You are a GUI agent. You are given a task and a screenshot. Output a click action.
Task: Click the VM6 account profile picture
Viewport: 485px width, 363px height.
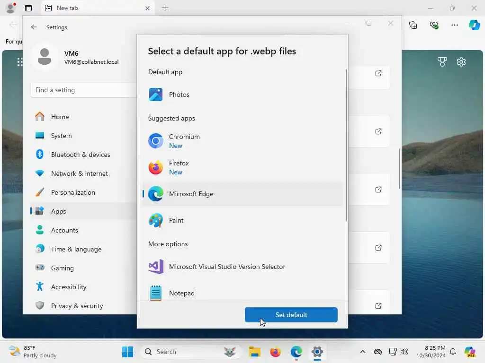pyautogui.click(x=45, y=57)
